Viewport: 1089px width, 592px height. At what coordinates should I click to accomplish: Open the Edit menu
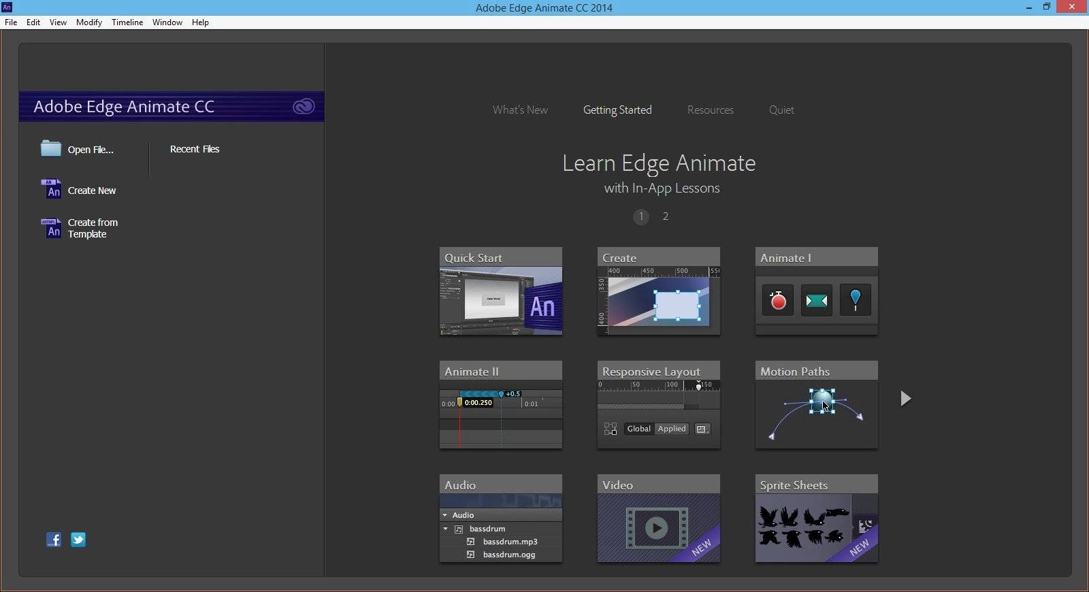pos(33,22)
